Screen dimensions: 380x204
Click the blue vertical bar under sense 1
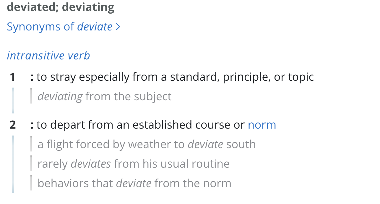coord(13,101)
